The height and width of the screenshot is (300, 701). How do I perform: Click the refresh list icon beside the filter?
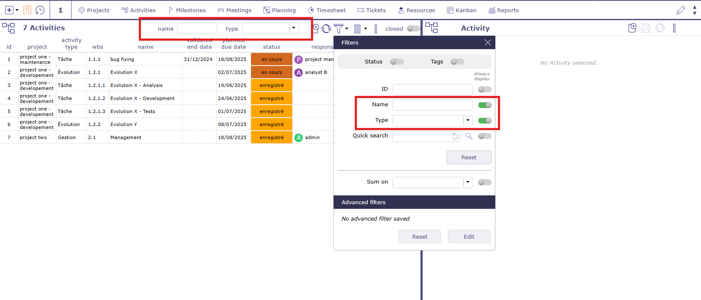tap(326, 29)
